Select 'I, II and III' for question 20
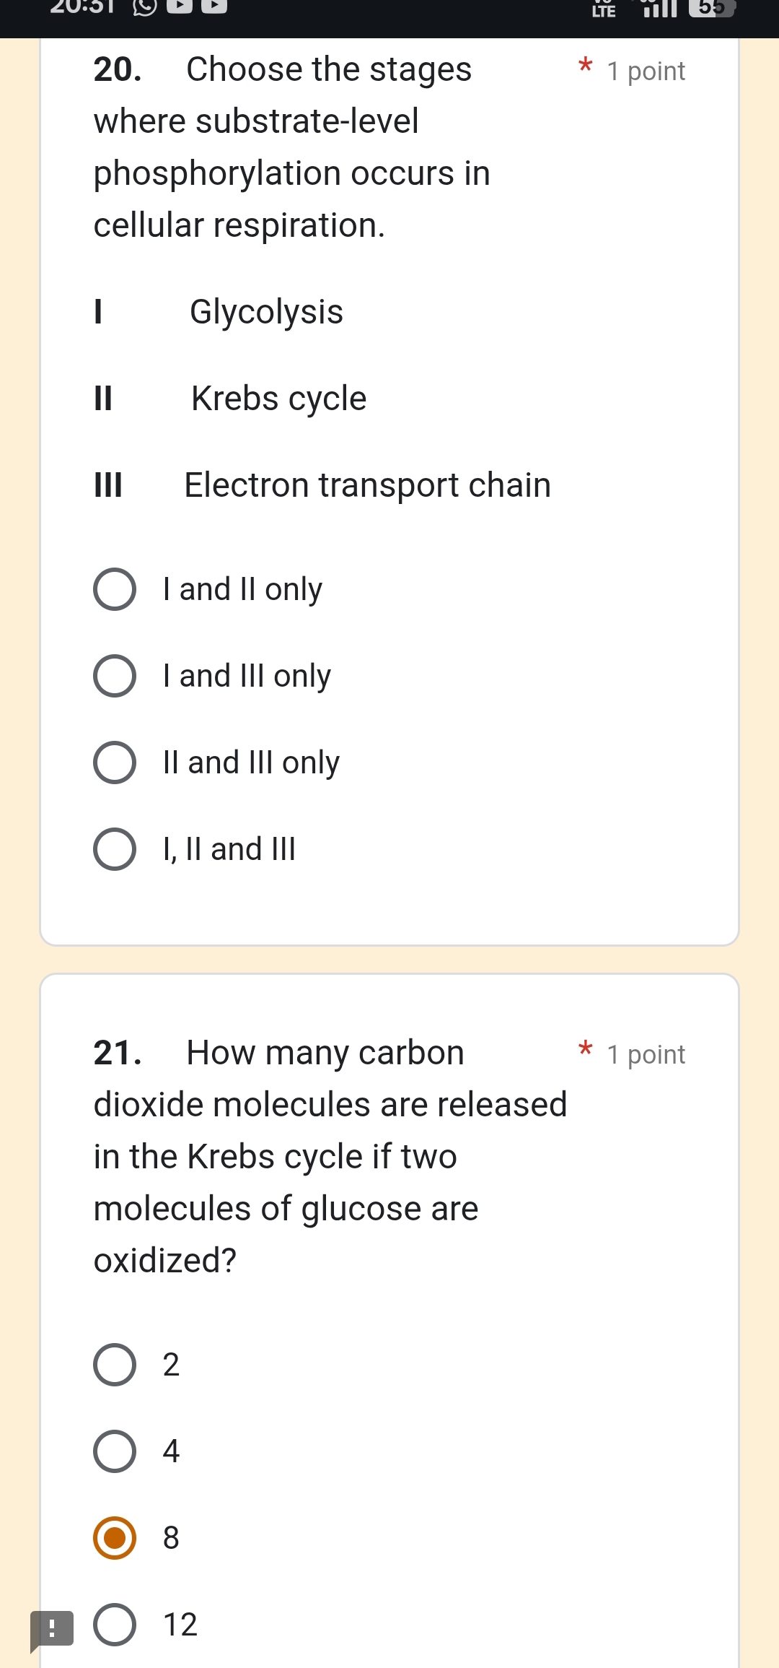 click(x=115, y=848)
